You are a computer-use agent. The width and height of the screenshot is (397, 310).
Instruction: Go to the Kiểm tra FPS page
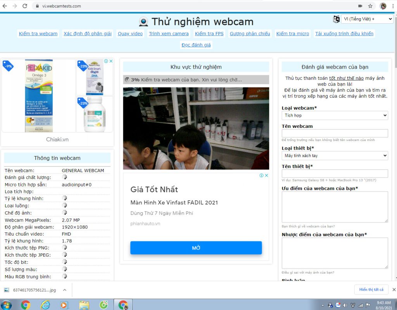(209, 34)
